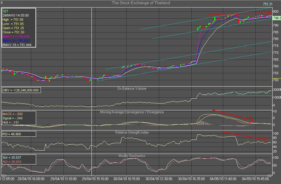Click the Signal = -.349 reading
This screenshot has width=281, height=184.
click(x=13, y=118)
